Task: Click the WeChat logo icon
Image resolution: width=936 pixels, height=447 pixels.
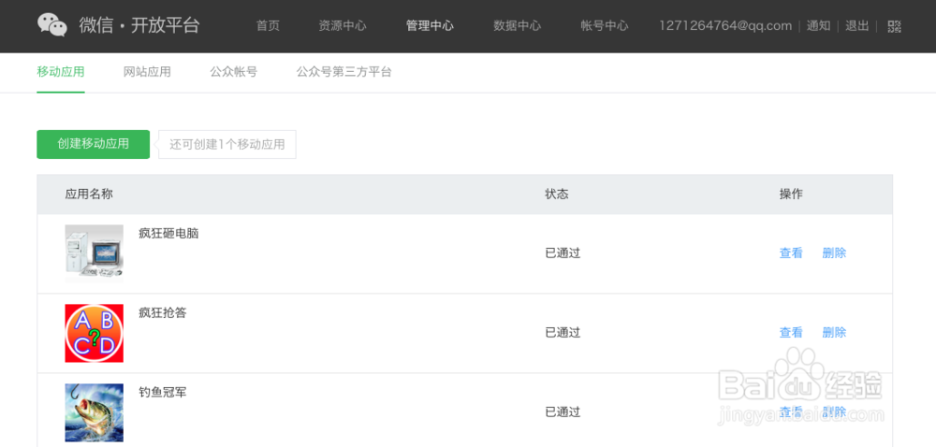Action: pos(52,25)
